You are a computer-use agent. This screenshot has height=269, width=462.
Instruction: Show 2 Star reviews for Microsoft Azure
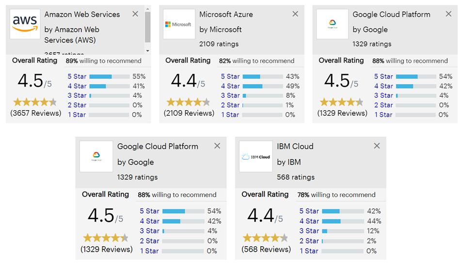[230, 105]
